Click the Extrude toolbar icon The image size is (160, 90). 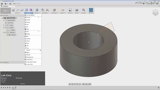point(27,10)
